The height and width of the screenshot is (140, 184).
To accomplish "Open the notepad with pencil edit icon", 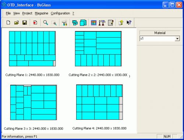I will pos(111,23).
